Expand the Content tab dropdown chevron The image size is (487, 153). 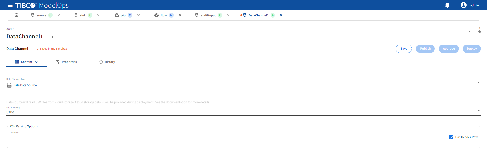(36, 62)
